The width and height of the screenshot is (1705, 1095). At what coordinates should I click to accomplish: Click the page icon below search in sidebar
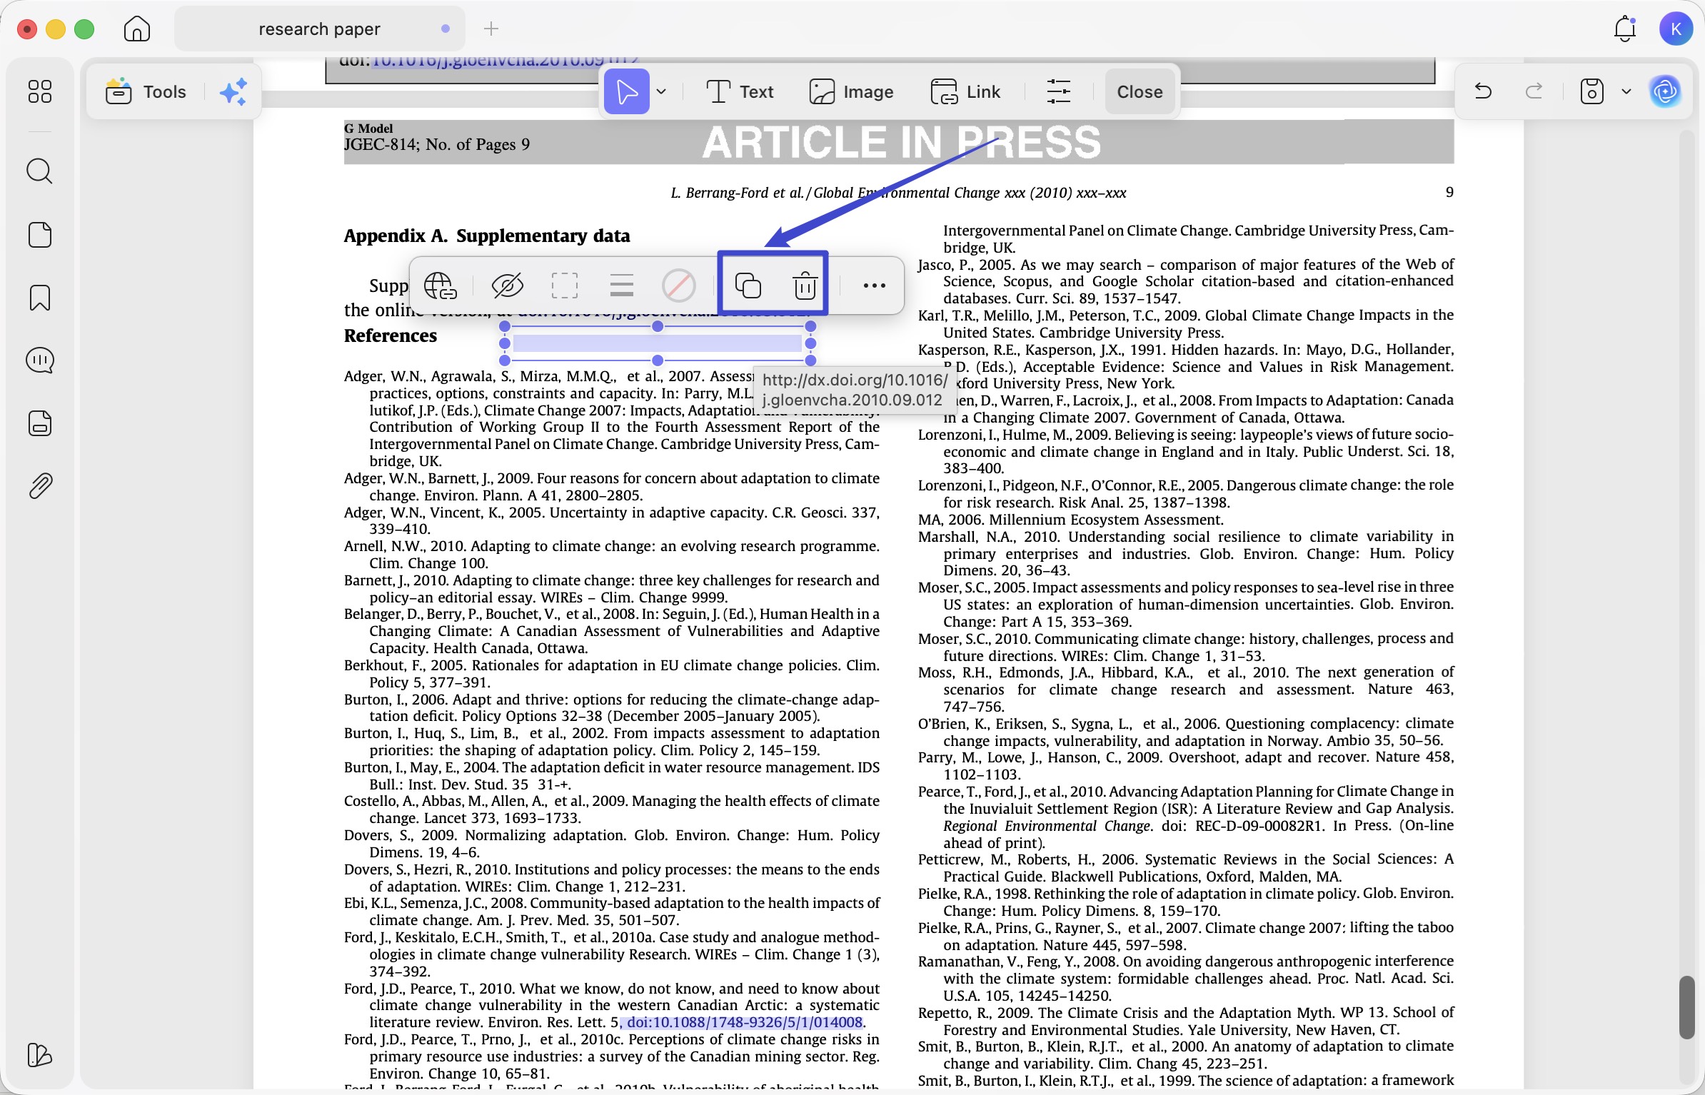(x=40, y=235)
